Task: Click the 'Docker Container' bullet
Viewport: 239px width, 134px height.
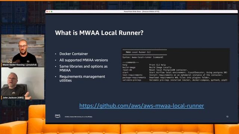Action: tap(74, 54)
